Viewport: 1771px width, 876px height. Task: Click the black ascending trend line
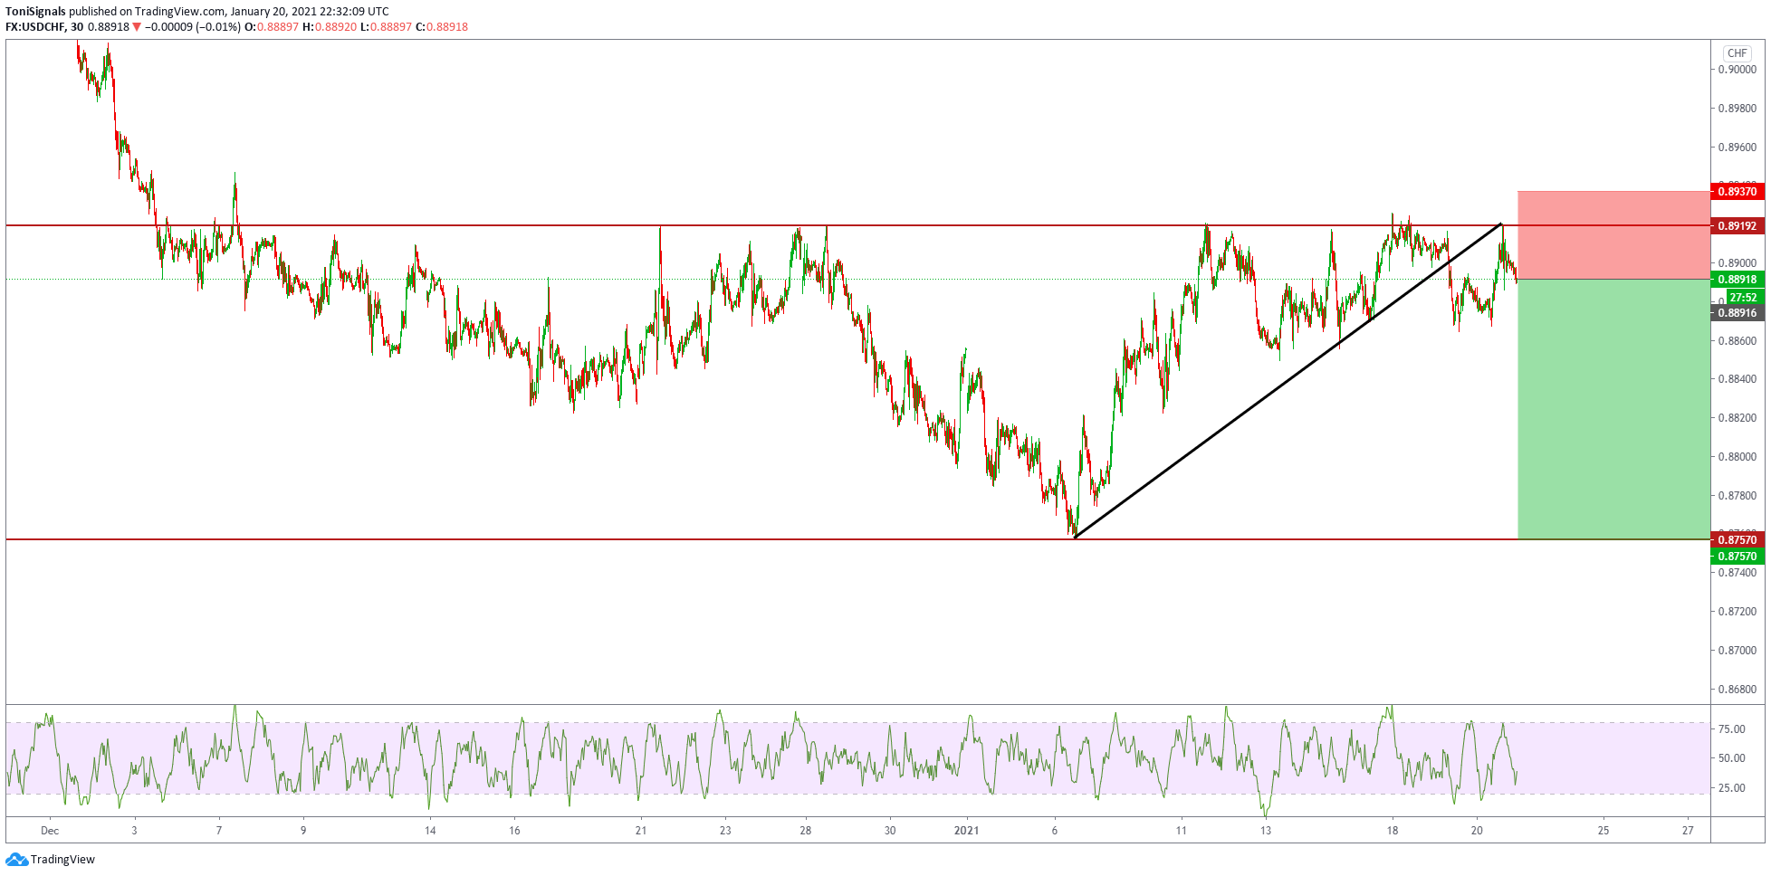pos(1286,382)
